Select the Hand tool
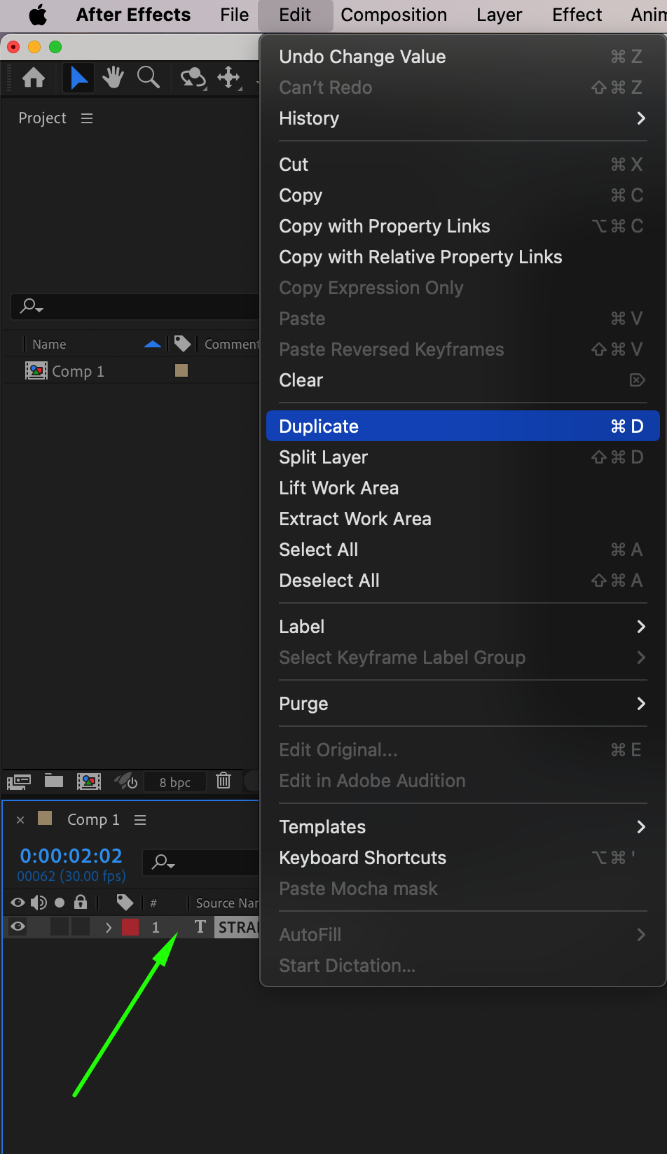The image size is (667, 1154). 113,77
